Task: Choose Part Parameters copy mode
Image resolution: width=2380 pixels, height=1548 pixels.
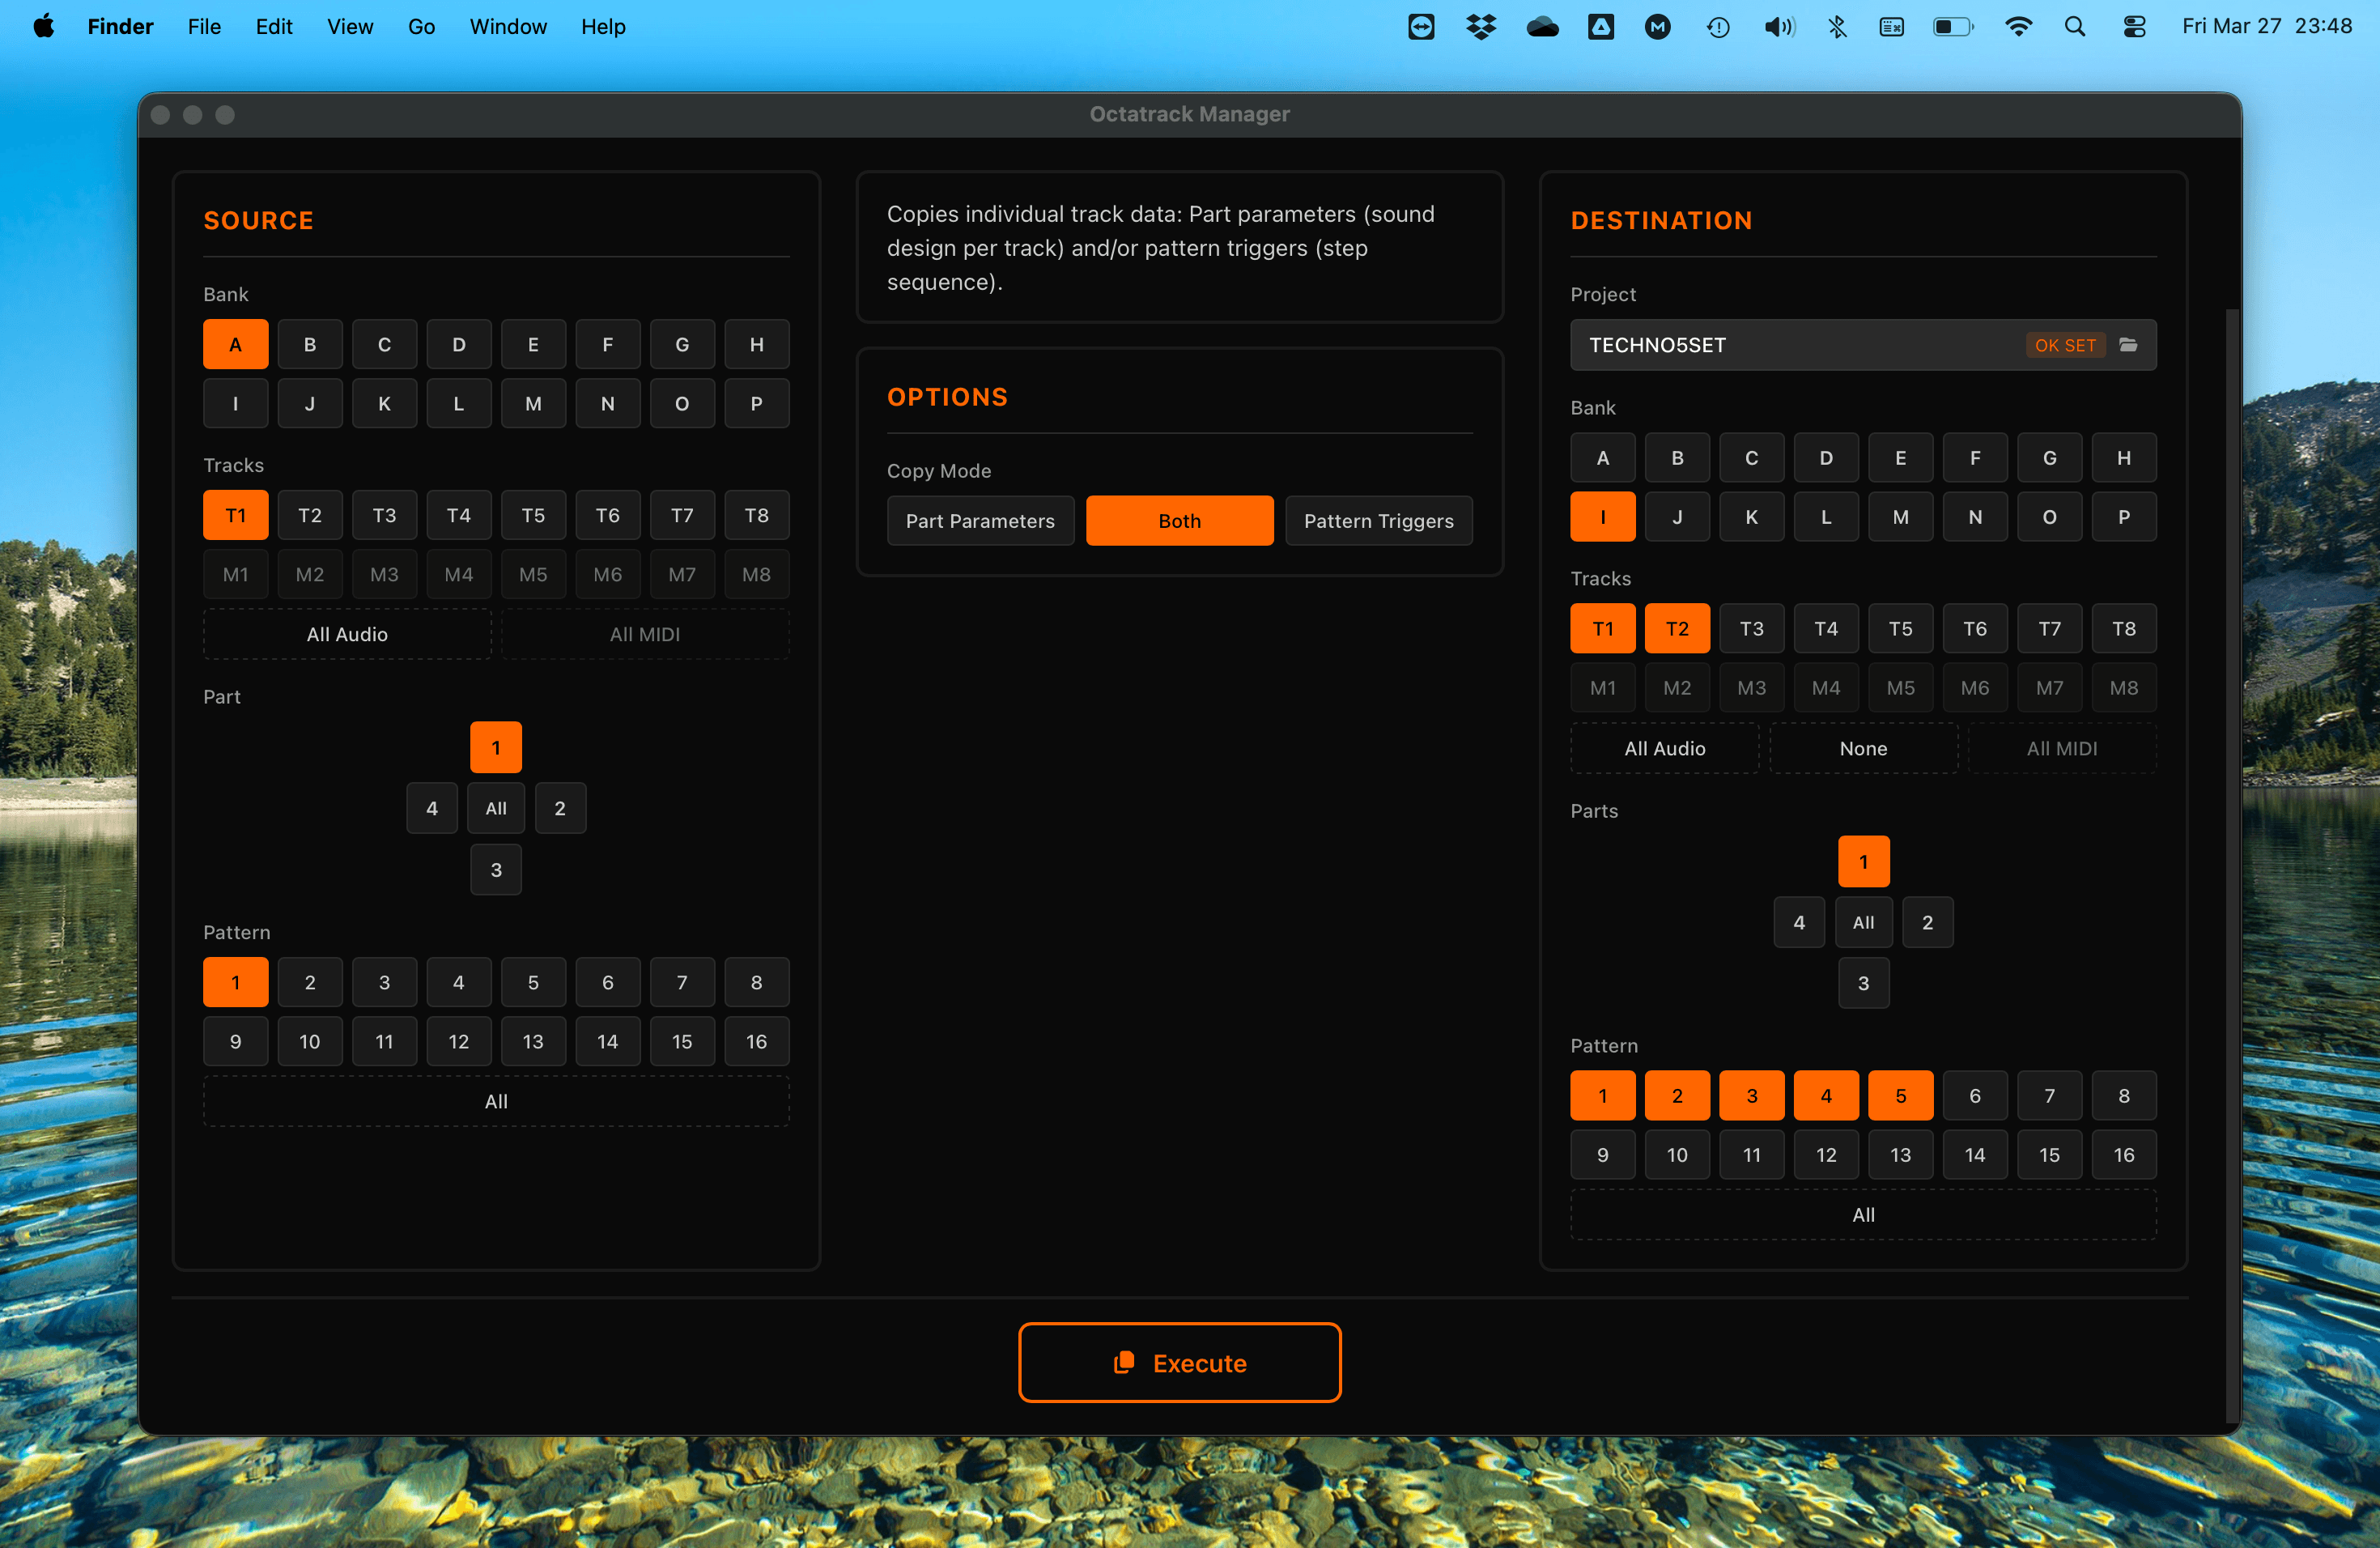Action: pyautogui.click(x=980, y=521)
